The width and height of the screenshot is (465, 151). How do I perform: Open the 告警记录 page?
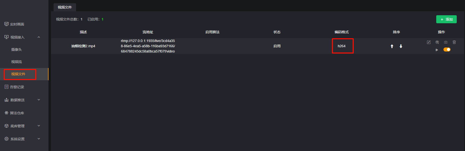(17, 87)
